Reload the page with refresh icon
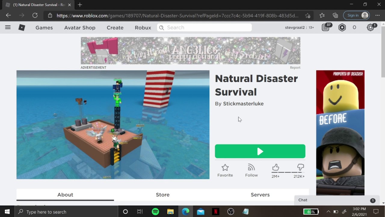The image size is (385, 217). tap(35, 15)
